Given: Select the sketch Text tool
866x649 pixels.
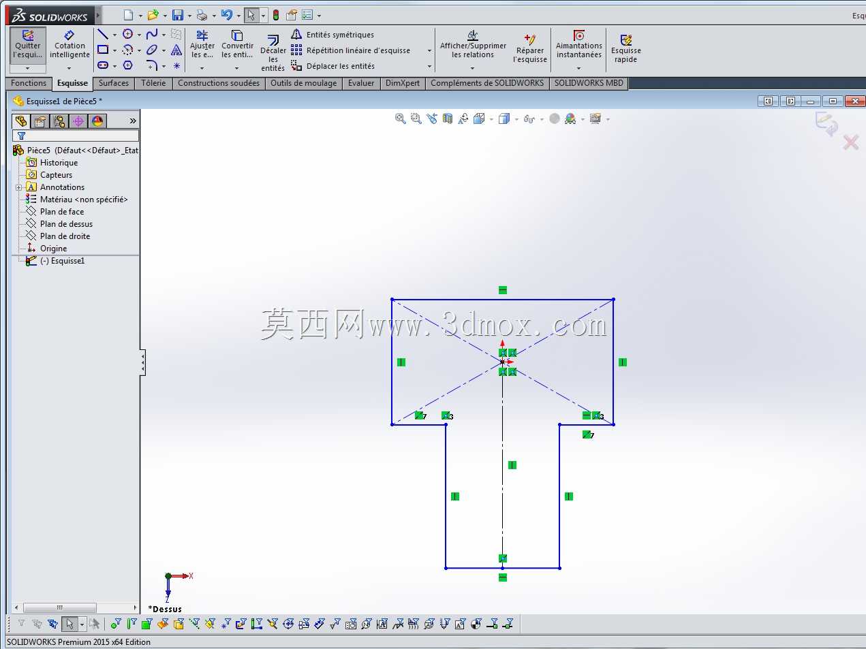Looking at the screenshot, I should [176, 50].
